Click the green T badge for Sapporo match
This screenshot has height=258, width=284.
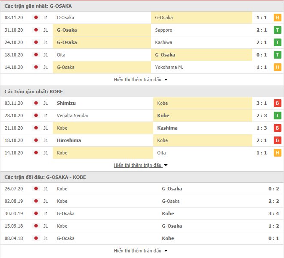[x=277, y=30]
